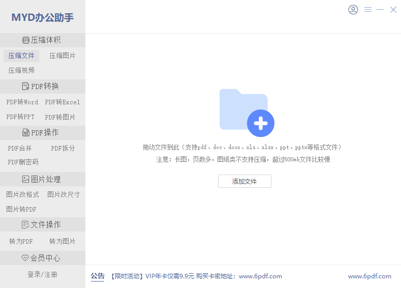Click the PDF操作 section header icon
This screenshot has height=288, width=401.
(x=25, y=133)
